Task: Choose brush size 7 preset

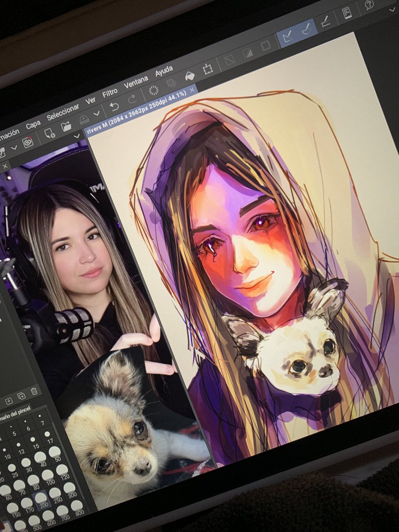Action: coord(41,419)
